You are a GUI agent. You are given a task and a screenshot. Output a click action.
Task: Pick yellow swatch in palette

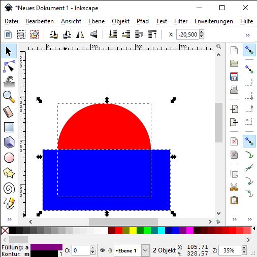[133, 231]
